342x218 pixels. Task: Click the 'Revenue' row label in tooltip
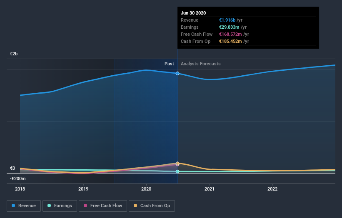189,20
